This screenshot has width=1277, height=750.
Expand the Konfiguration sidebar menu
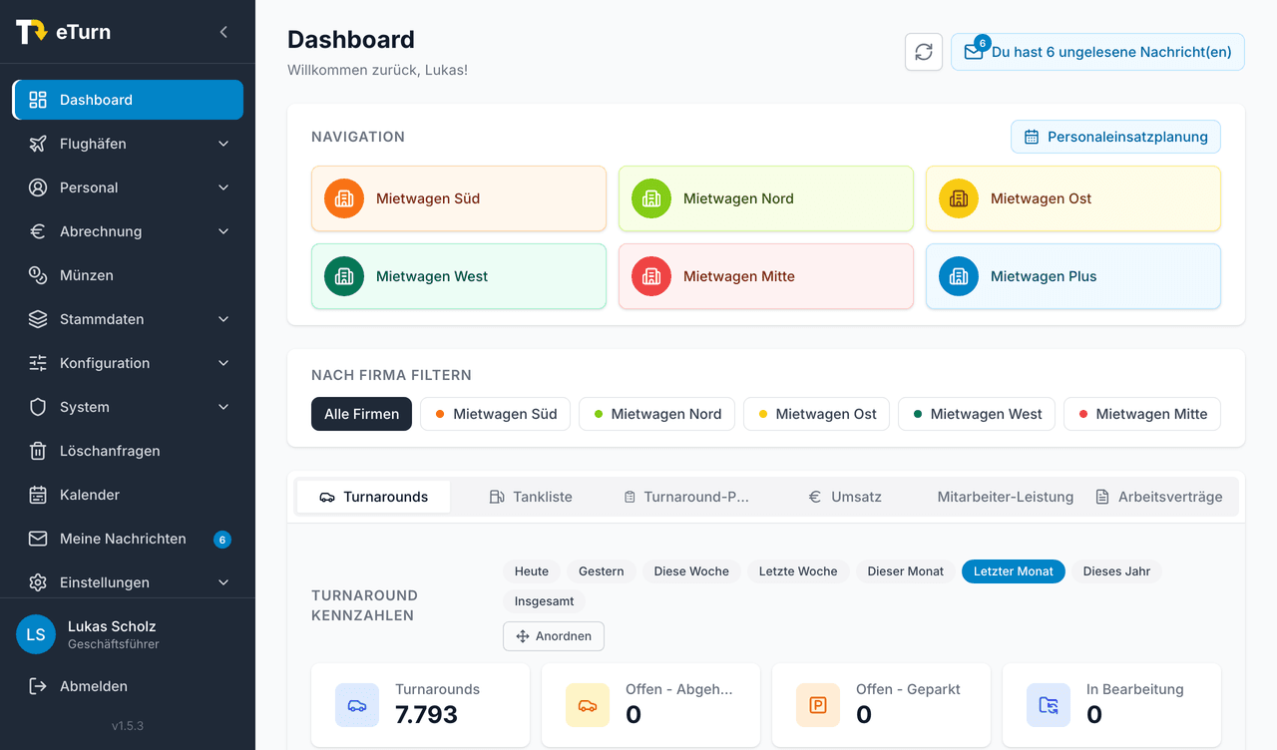128,363
